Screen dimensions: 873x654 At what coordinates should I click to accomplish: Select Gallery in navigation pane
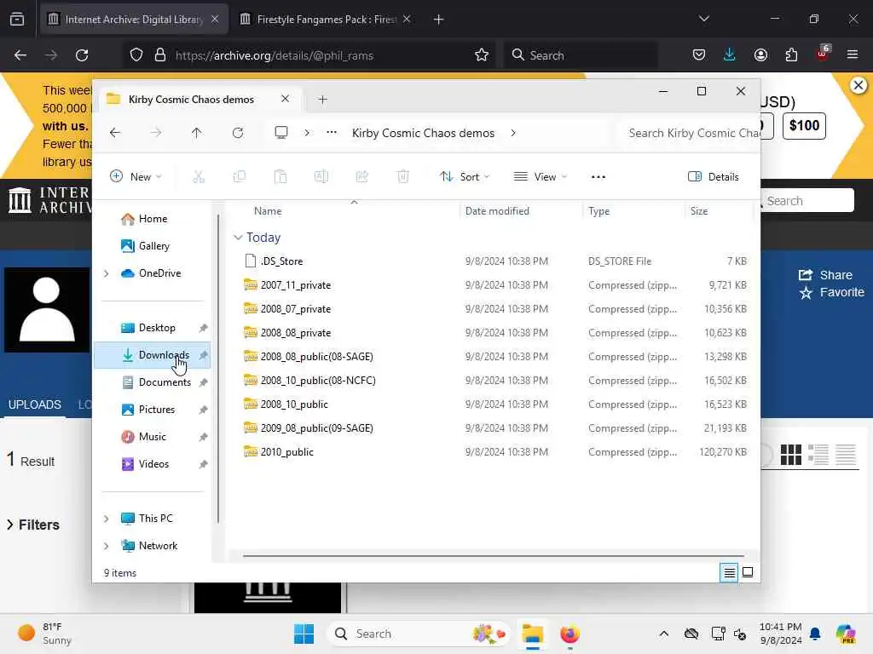coord(145,246)
